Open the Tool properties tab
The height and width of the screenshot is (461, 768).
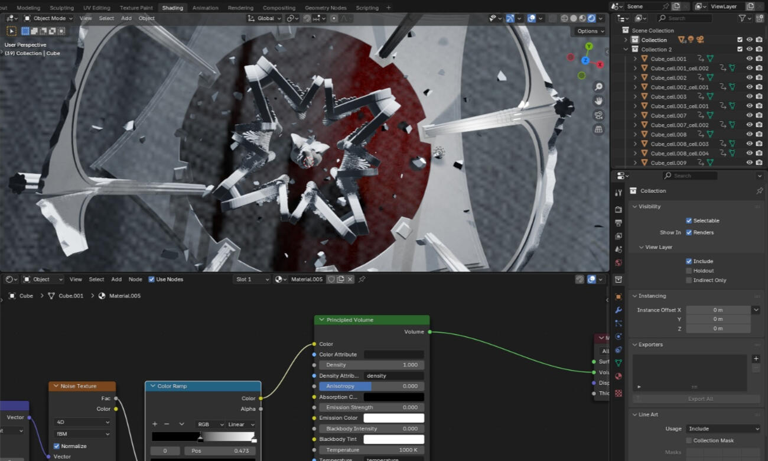pos(619,193)
